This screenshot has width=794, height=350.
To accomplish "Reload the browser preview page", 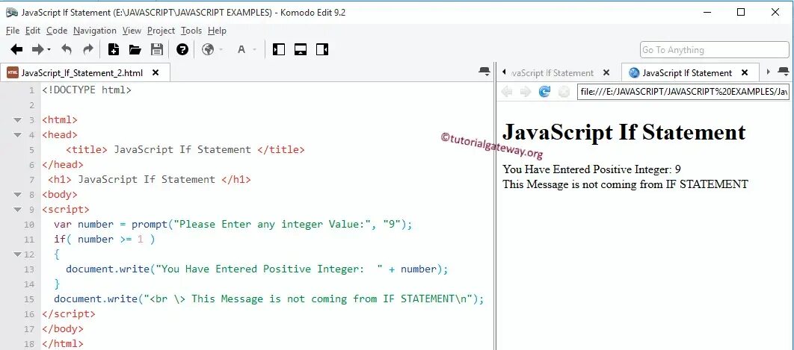I will click(x=544, y=92).
